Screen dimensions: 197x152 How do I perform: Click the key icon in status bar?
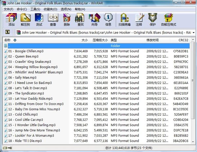click(10, 148)
